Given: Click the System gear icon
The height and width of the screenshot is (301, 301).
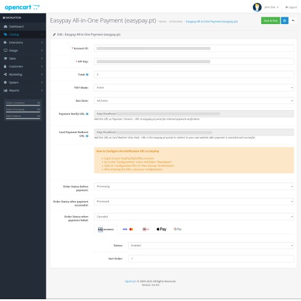Looking at the screenshot, I should [5, 82].
